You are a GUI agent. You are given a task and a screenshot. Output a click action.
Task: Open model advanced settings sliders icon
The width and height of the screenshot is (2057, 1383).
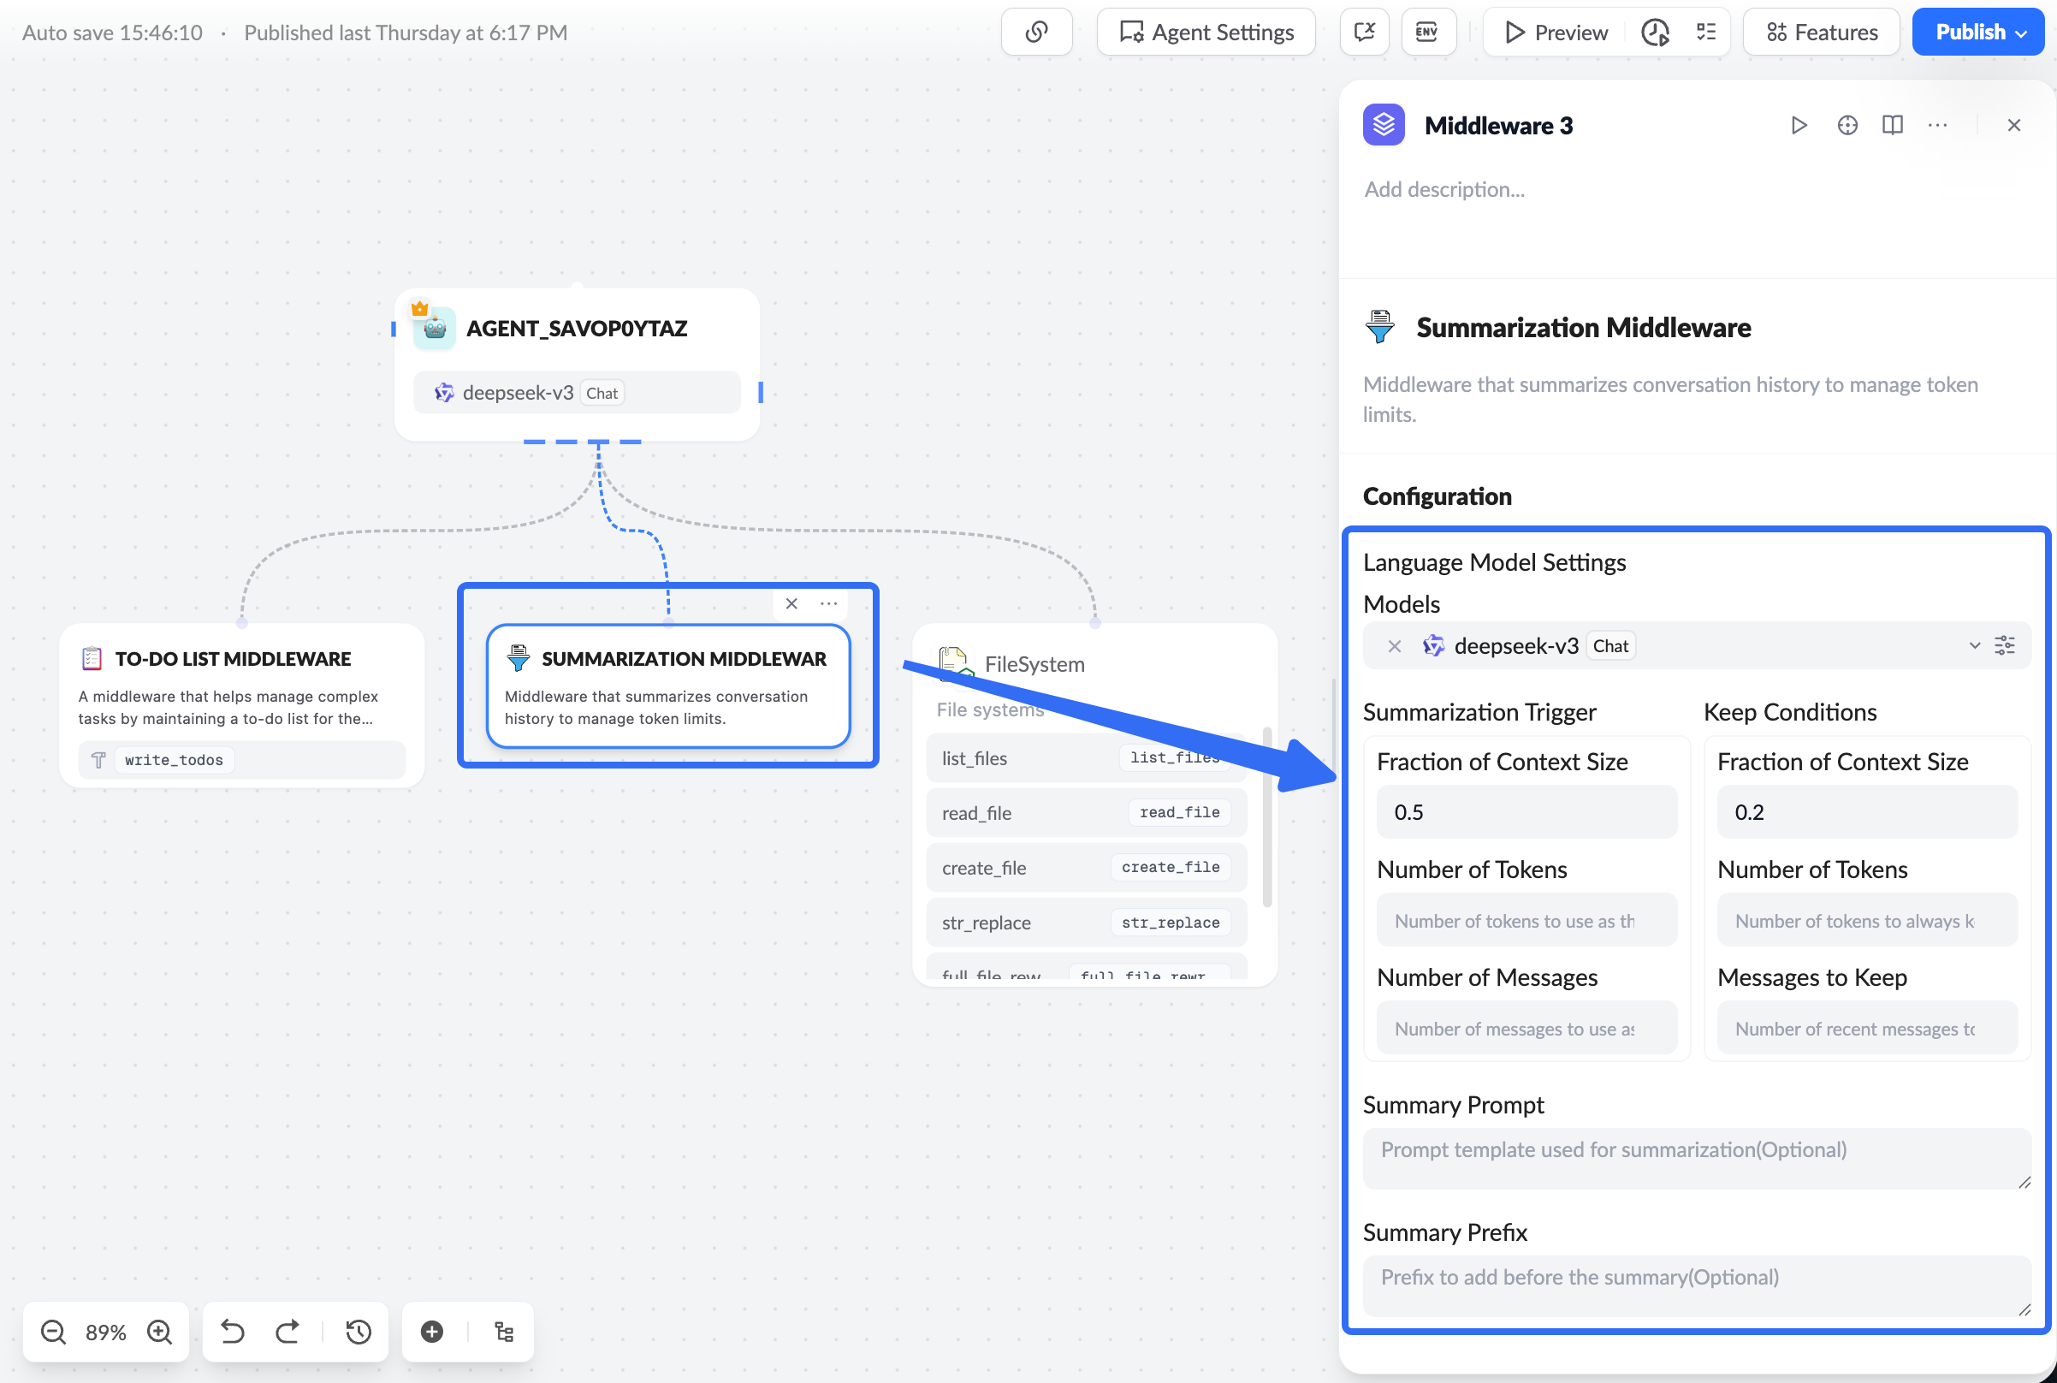(x=2006, y=644)
